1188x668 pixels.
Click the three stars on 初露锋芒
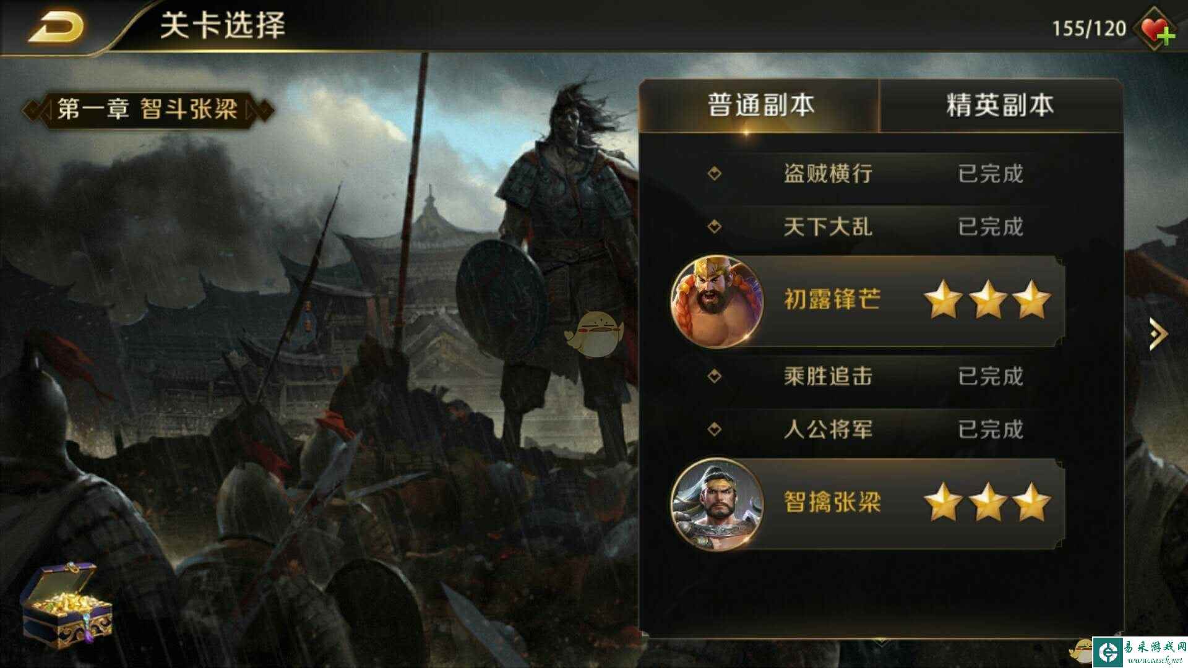click(x=988, y=300)
